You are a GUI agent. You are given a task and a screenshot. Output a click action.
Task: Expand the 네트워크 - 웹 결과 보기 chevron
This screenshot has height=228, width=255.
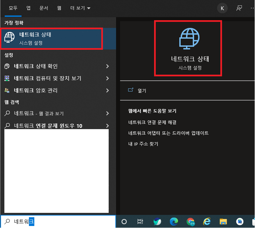tap(107, 113)
